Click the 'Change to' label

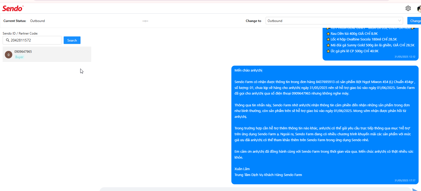[x=254, y=21]
